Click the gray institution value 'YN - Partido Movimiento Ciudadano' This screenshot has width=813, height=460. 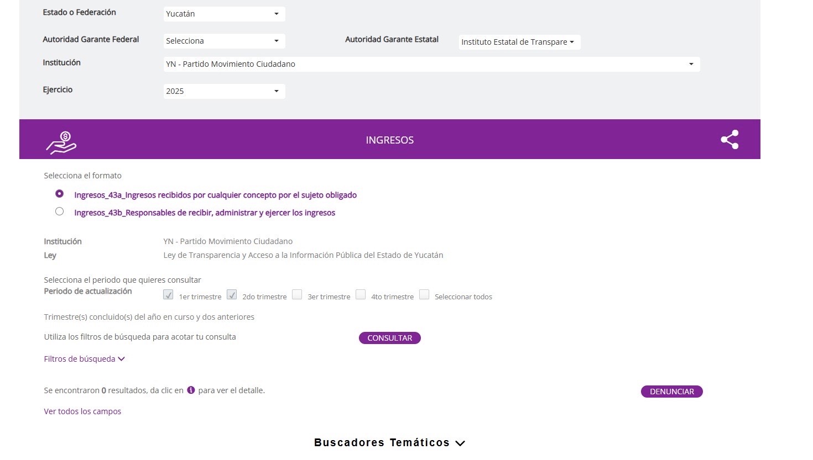pyautogui.click(x=228, y=241)
